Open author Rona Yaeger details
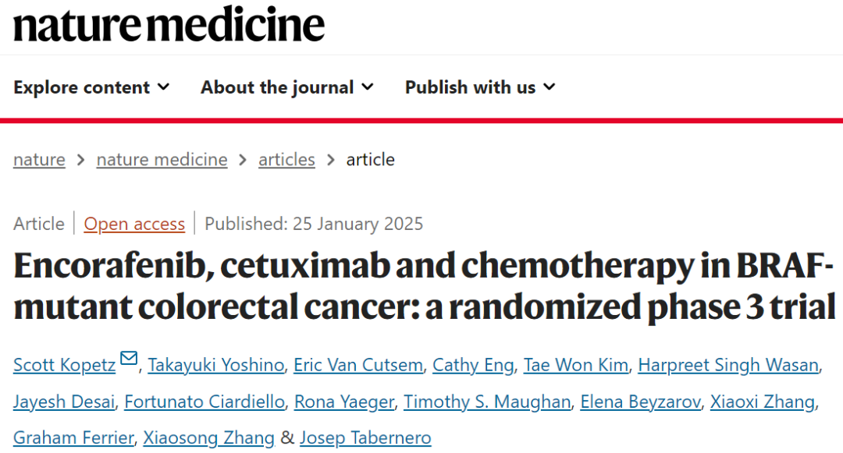This screenshot has height=453, width=843. 344,402
